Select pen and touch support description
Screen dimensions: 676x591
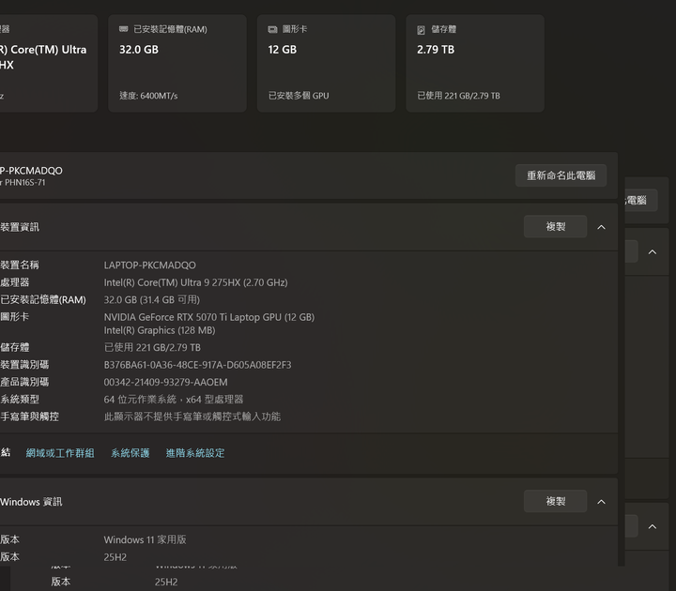pyautogui.click(x=192, y=417)
